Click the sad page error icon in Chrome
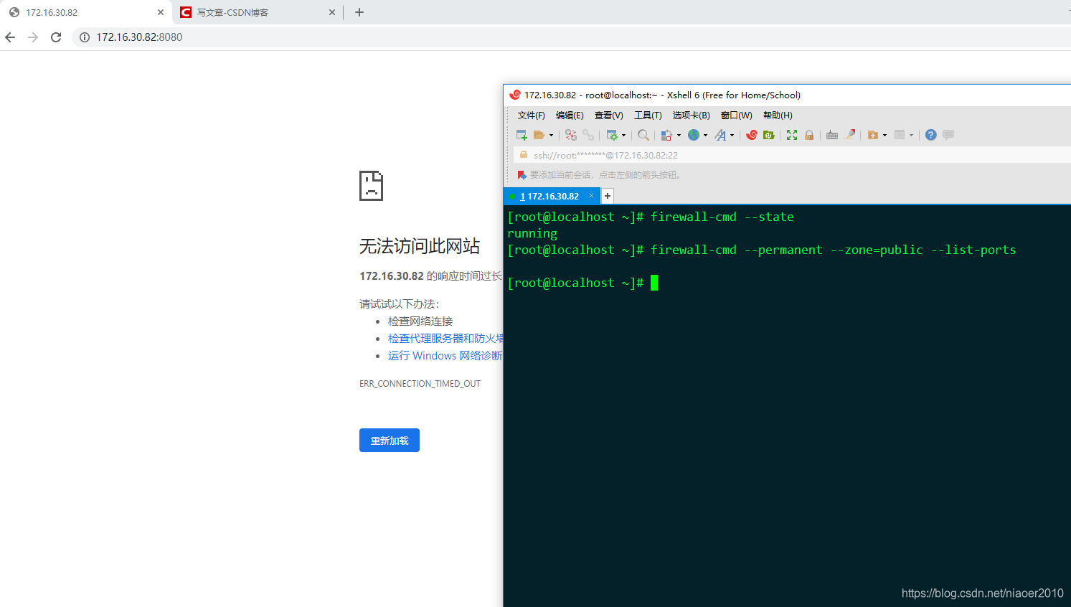 point(371,186)
